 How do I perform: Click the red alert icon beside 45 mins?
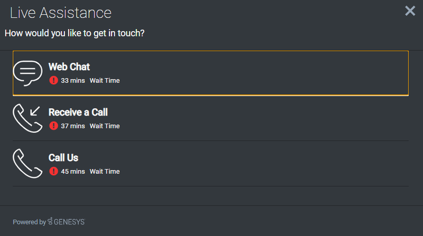[54, 172]
